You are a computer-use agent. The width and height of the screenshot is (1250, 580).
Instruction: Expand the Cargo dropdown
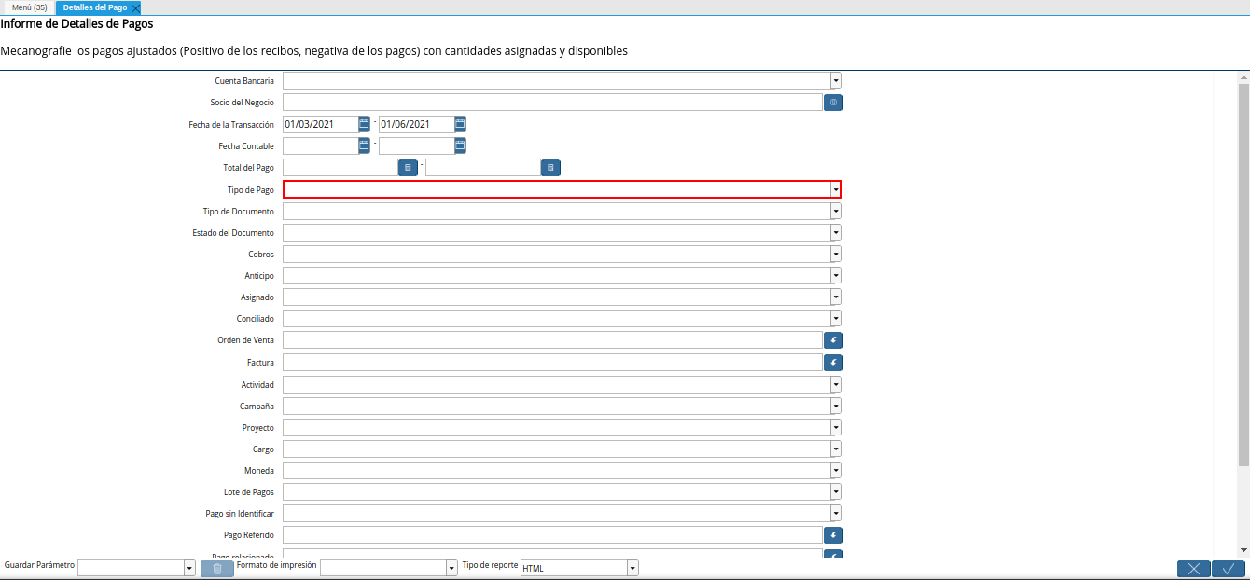(x=836, y=449)
